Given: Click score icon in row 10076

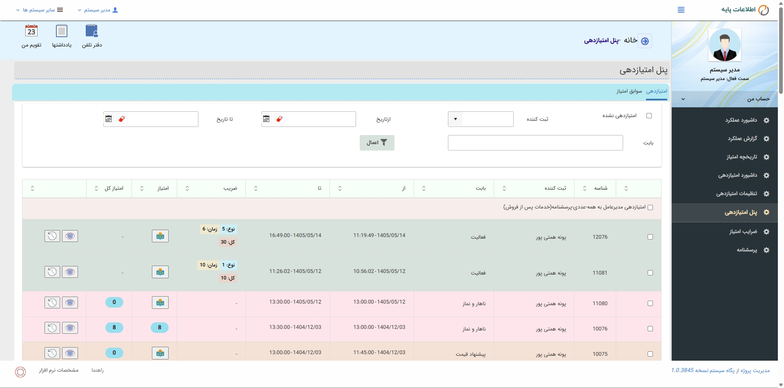Looking at the screenshot, I should 160,328.
